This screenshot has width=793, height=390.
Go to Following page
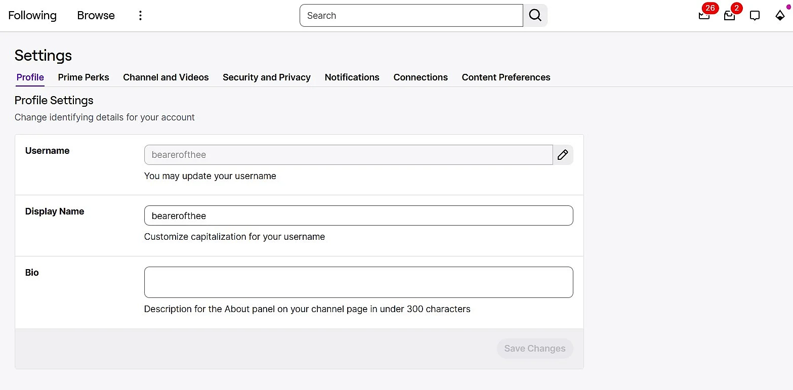(32, 16)
